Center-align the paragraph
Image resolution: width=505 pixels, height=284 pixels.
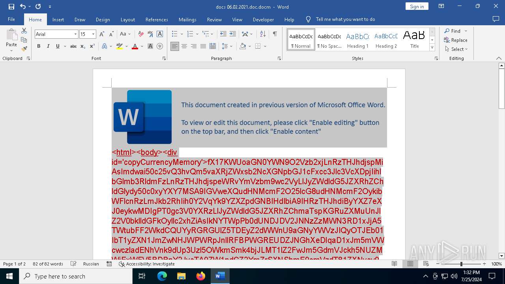[x=184, y=46]
